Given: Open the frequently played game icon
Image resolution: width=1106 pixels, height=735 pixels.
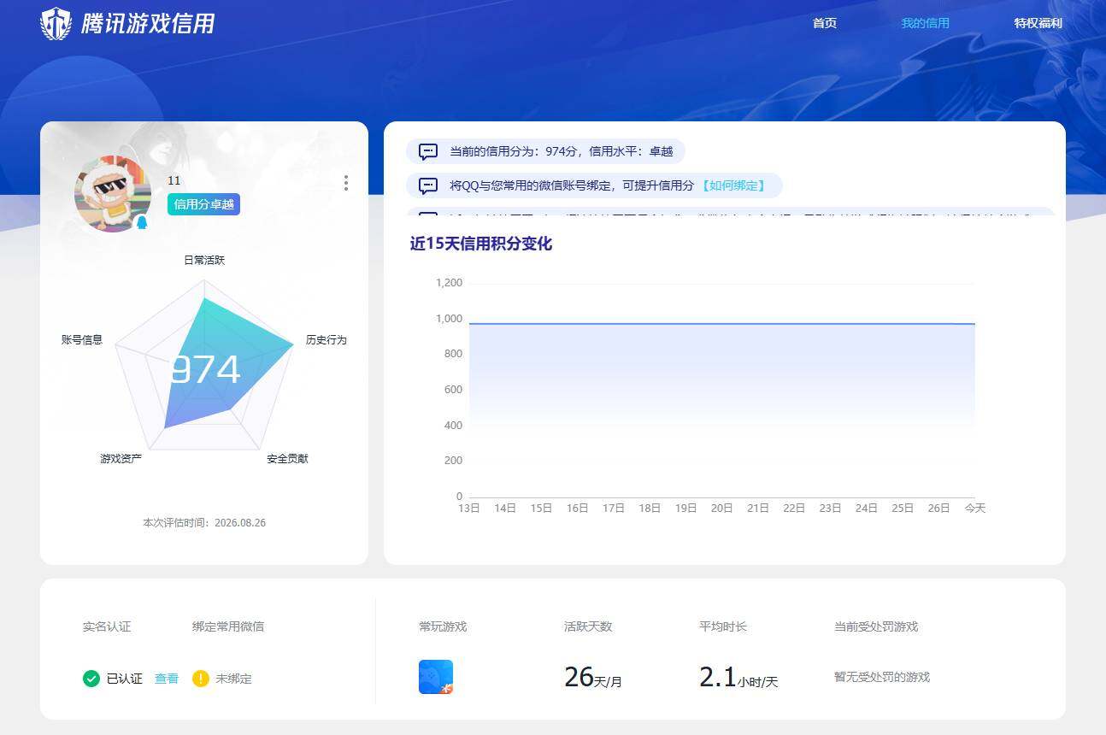Looking at the screenshot, I should point(436,677).
